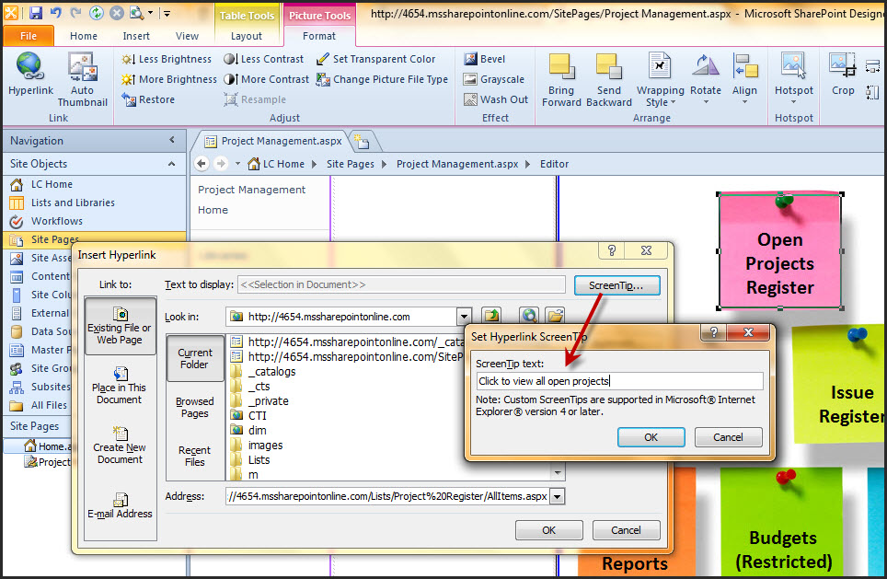This screenshot has width=887, height=579.
Task: Click the Hyperlink icon in the ribbon
Action: [30, 75]
